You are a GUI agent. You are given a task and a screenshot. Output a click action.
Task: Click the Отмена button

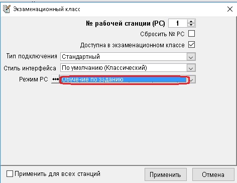click(x=213, y=174)
